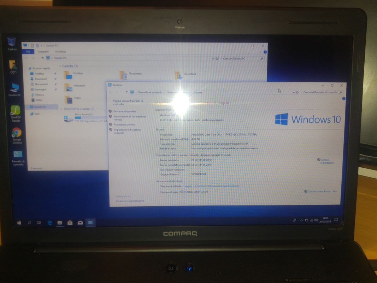Open Gestione dispositivi link
The width and height of the screenshot is (377, 283).
[x=124, y=111]
